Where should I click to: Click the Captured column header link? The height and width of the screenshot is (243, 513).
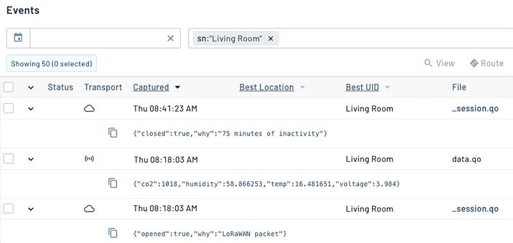pyautogui.click(x=151, y=88)
